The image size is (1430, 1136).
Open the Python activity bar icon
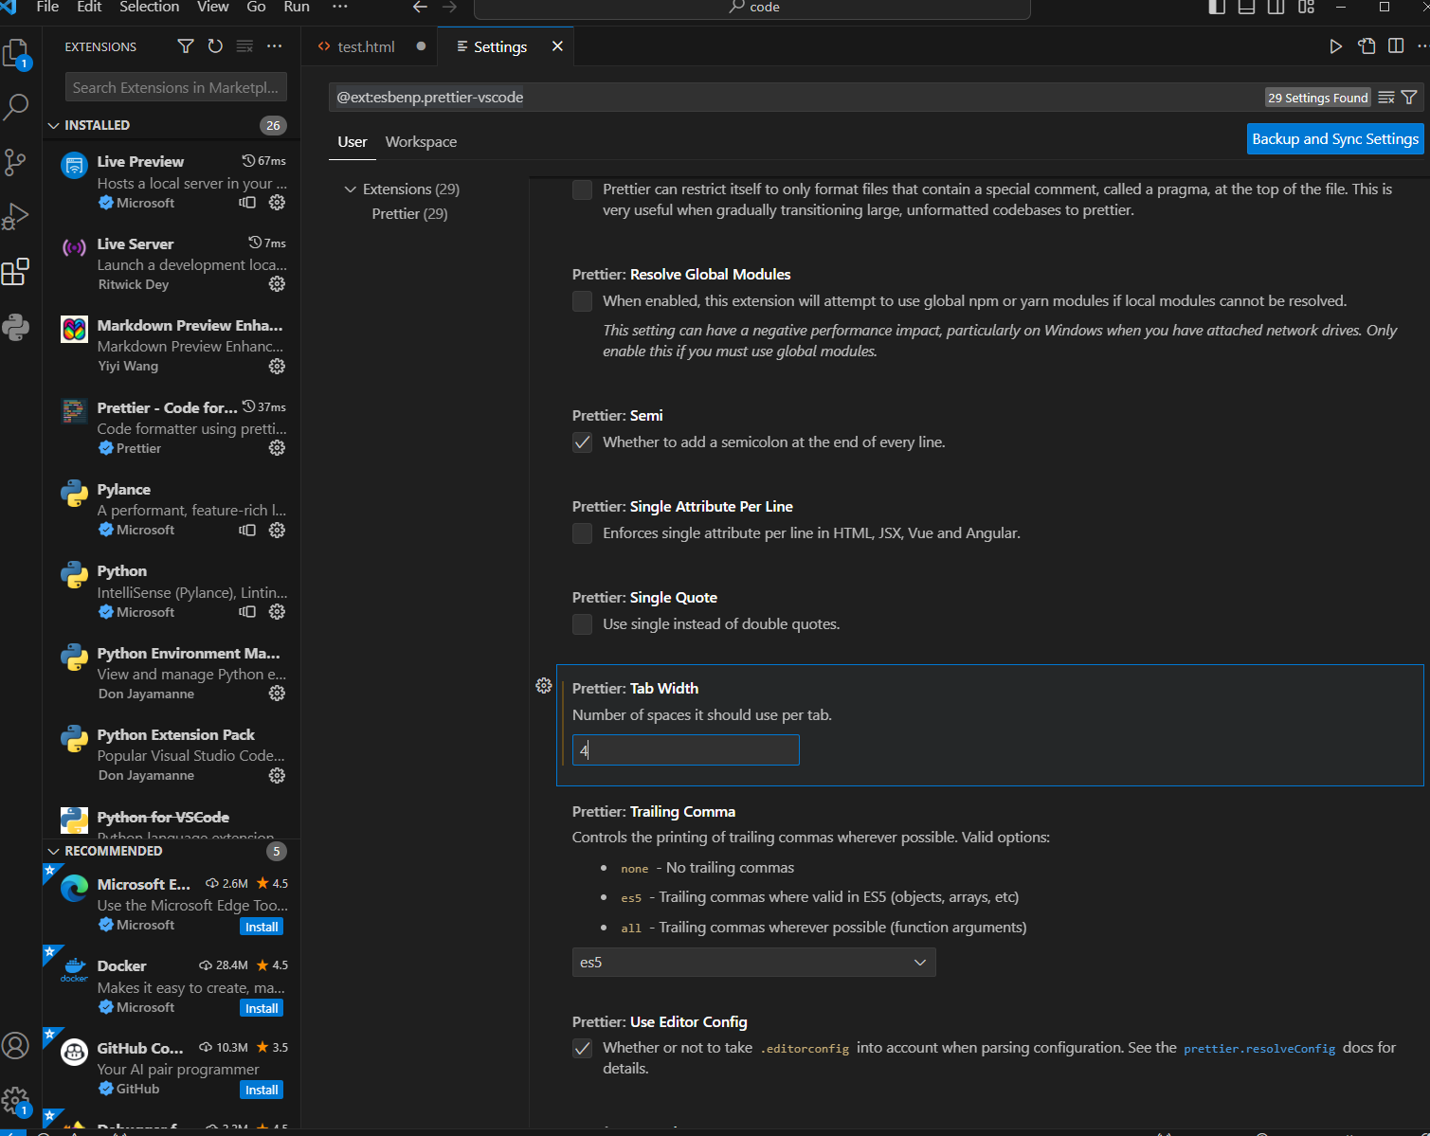(16, 327)
